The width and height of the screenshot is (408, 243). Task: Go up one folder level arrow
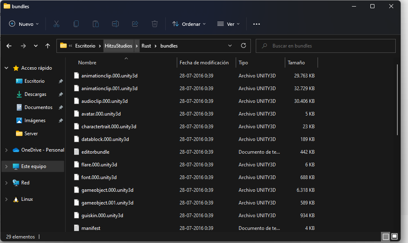point(47,46)
